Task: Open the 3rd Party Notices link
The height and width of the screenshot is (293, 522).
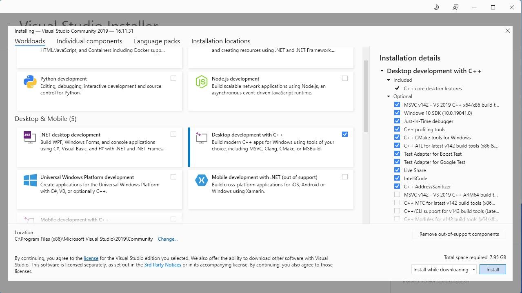Action: coord(163,265)
